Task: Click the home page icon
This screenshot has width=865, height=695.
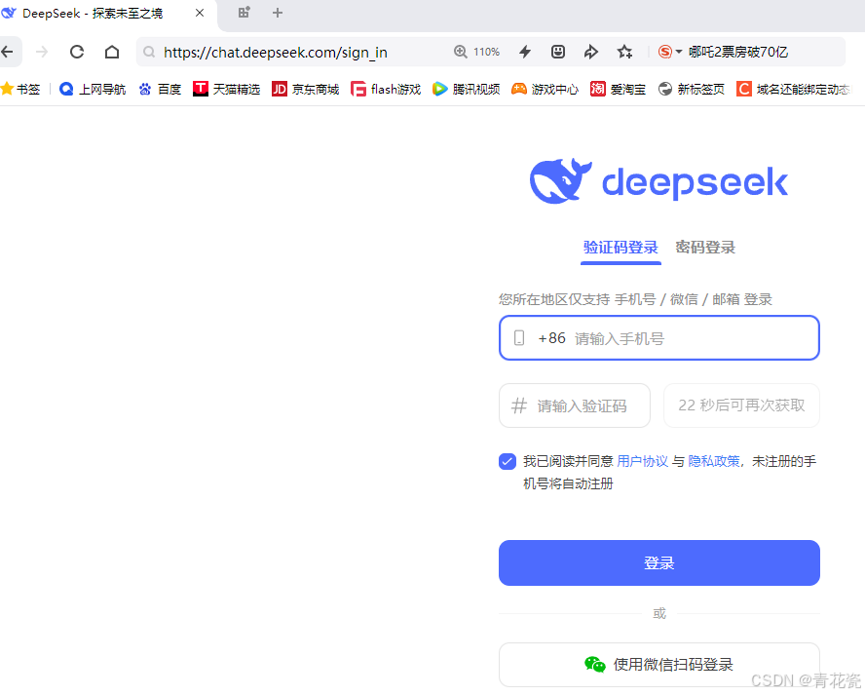Action: coord(111,51)
